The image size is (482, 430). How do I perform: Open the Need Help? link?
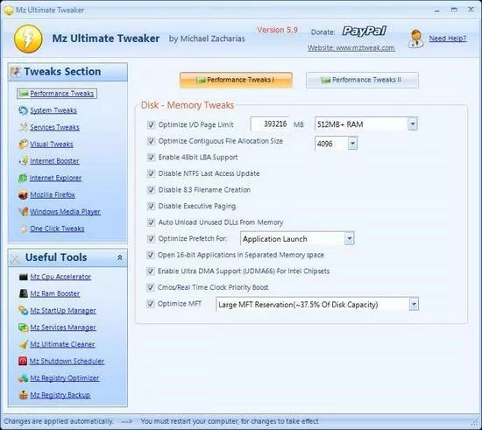[x=448, y=39]
